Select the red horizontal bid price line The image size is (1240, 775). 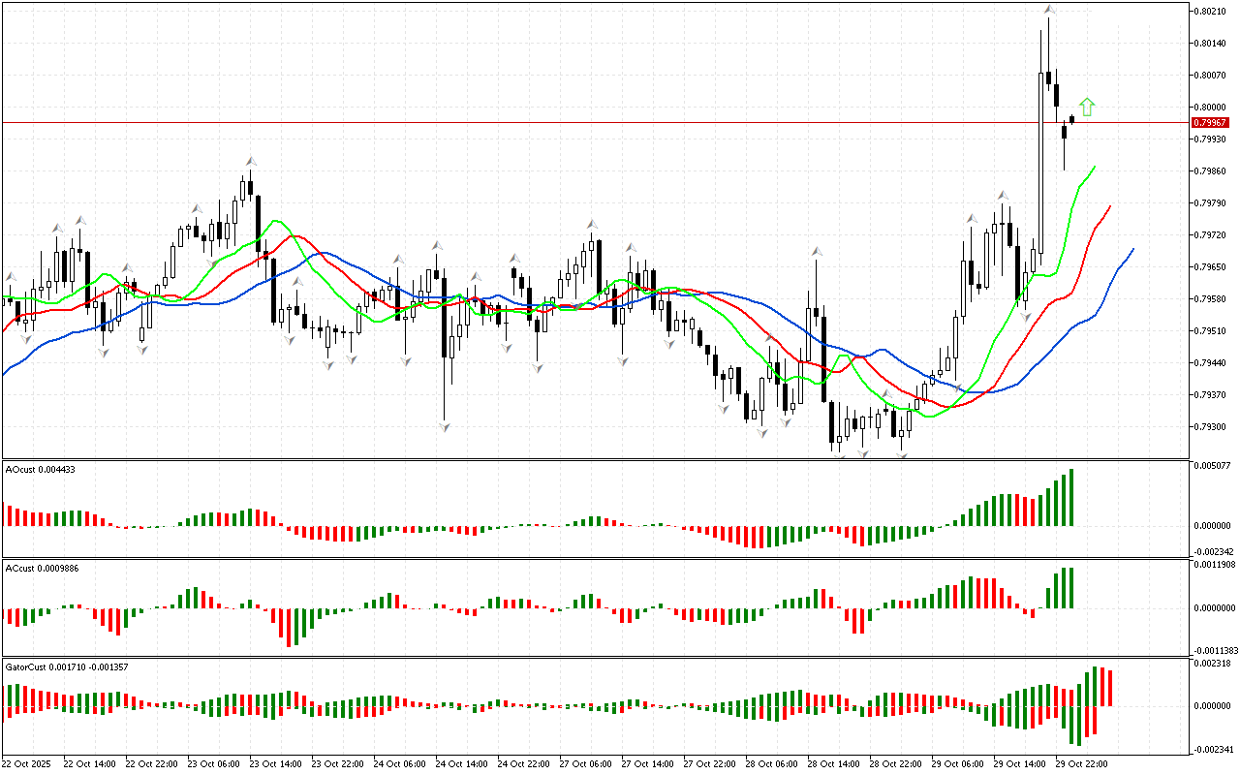[581, 123]
